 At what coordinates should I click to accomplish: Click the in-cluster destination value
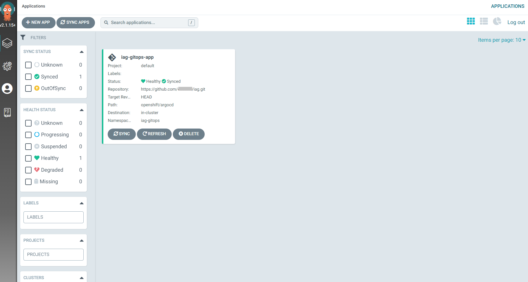tap(150, 113)
